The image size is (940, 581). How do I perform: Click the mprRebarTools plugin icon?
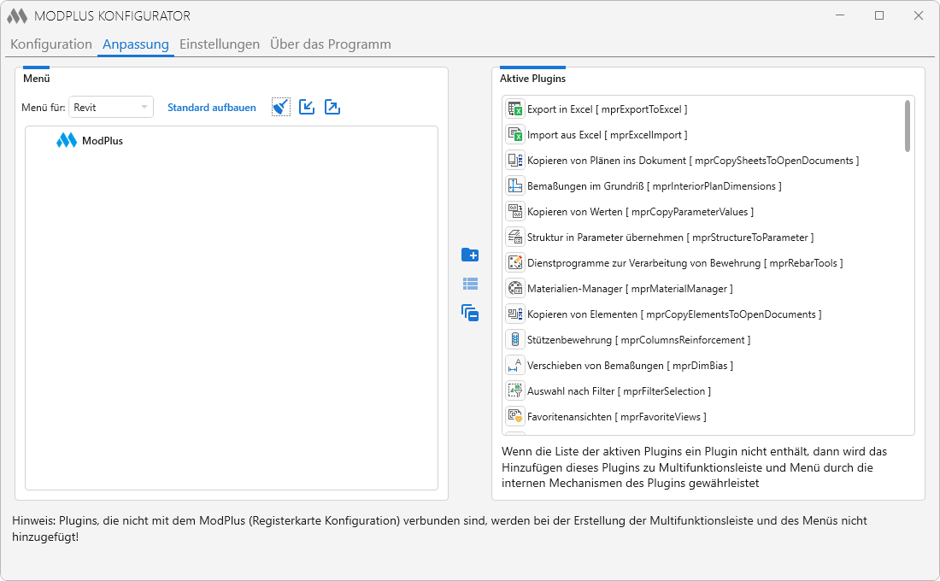click(515, 263)
